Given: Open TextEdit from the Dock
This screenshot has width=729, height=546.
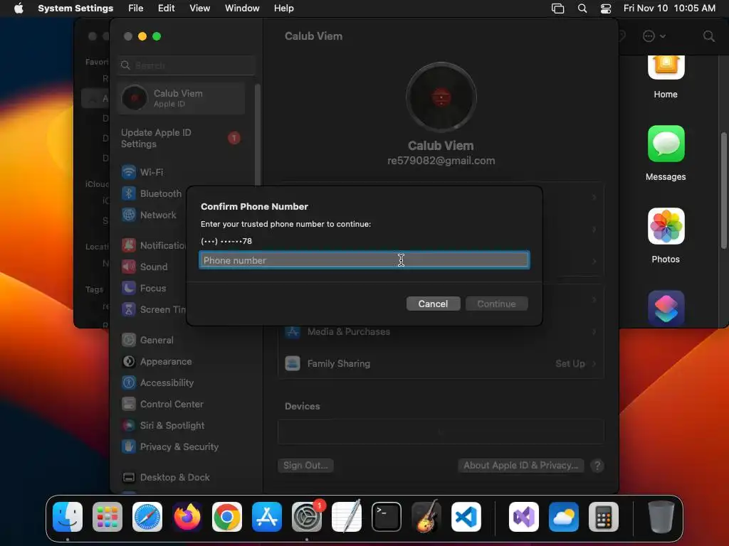Looking at the screenshot, I should click(x=347, y=517).
